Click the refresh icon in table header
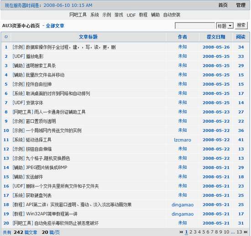The image size is (251, 236). pos(6,37)
